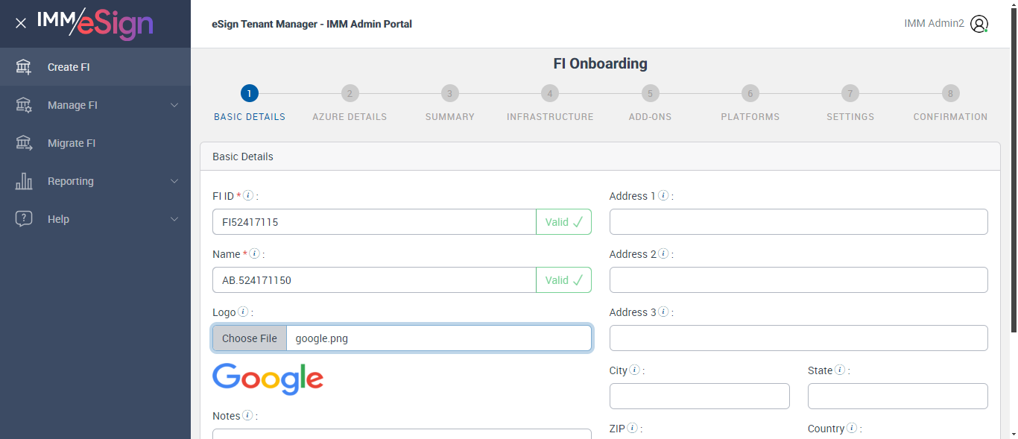1018x439 pixels.
Task: Close the sidebar with the X icon
Action: [21, 23]
